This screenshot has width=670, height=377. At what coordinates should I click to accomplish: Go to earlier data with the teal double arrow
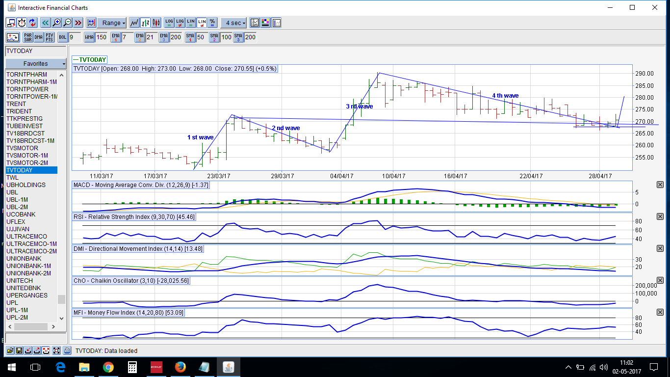click(45, 23)
